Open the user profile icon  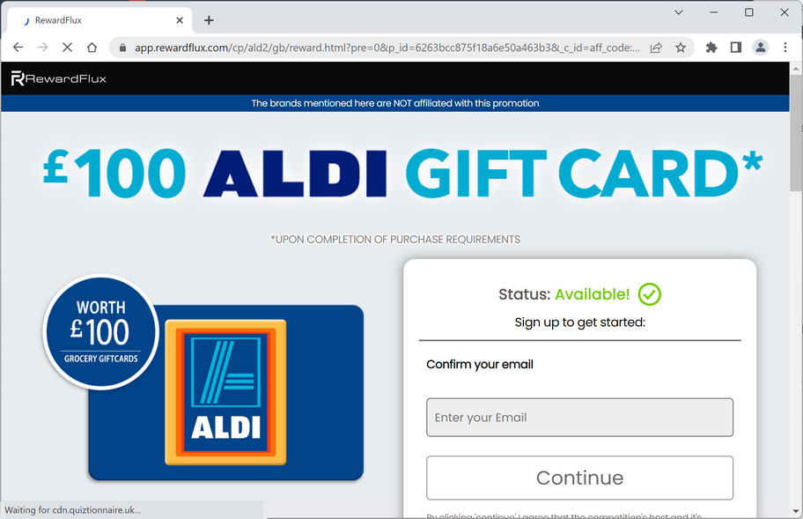click(761, 48)
